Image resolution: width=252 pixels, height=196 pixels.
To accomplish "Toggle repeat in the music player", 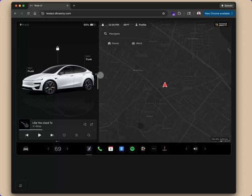I will point(91,124).
